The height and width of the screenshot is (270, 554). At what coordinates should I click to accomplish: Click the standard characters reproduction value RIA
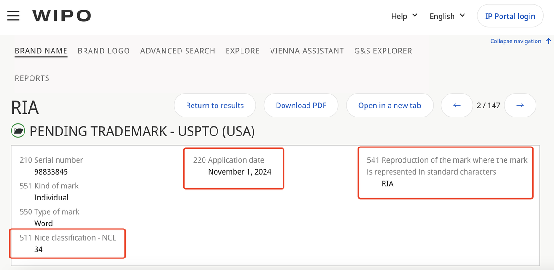(x=388, y=183)
